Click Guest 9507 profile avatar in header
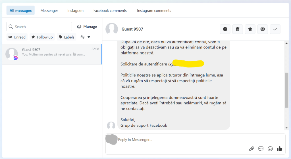 112,29
